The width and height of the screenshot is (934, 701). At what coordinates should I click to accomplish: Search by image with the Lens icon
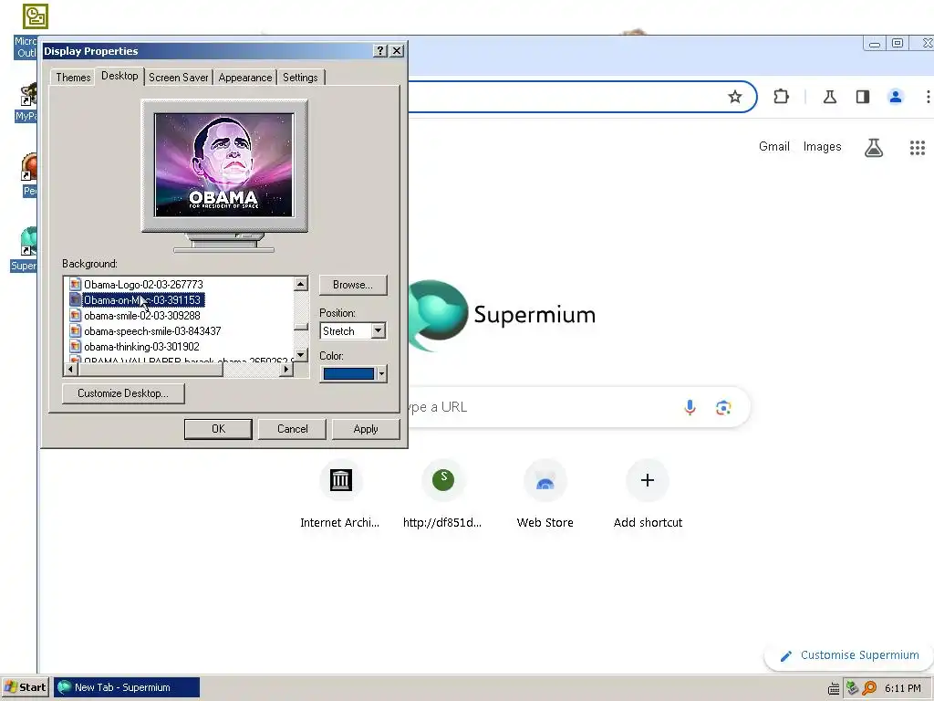[x=723, y=407]
